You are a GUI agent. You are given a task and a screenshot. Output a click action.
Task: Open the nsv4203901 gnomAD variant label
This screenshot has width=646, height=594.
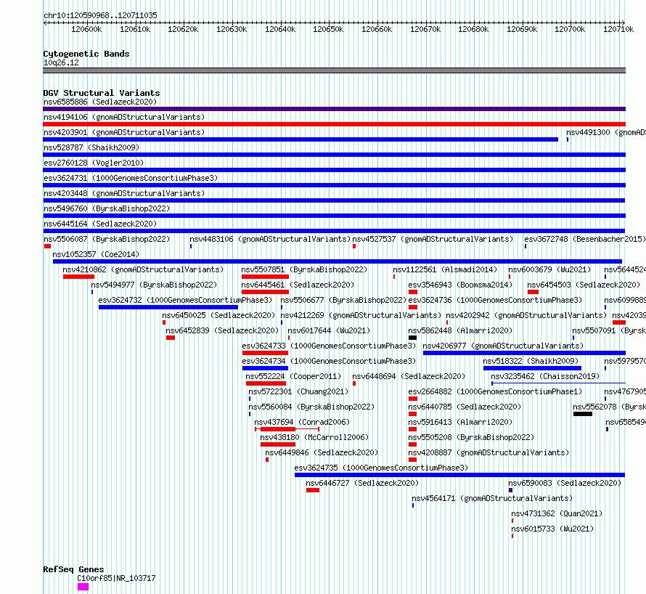pos(124,132)
